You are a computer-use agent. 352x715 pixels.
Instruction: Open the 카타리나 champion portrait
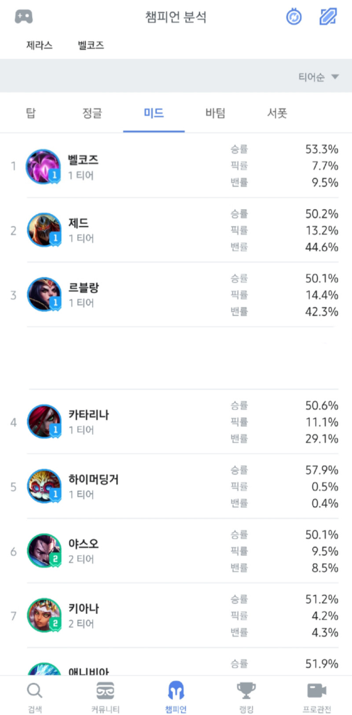[x=44, y=422]
